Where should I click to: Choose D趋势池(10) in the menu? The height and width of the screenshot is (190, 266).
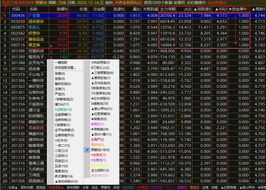coord(100,104)
